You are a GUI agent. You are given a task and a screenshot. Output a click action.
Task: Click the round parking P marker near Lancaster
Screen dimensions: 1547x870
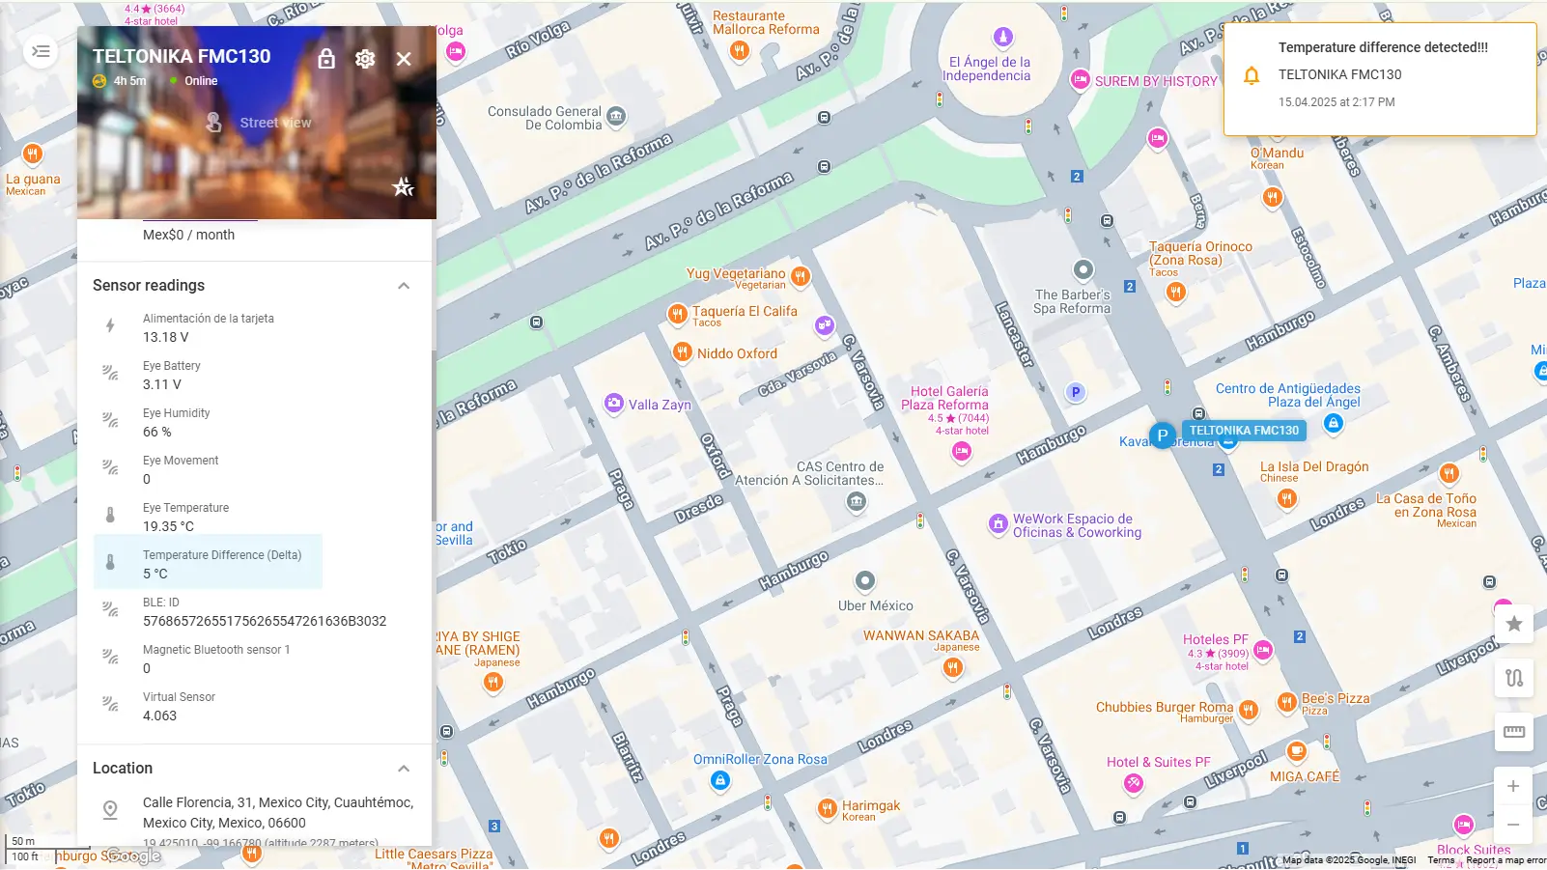[x=1076, y=392]
